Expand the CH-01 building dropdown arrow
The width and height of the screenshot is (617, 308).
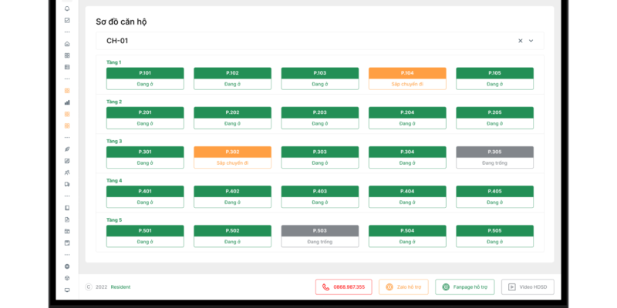(531, 41)
